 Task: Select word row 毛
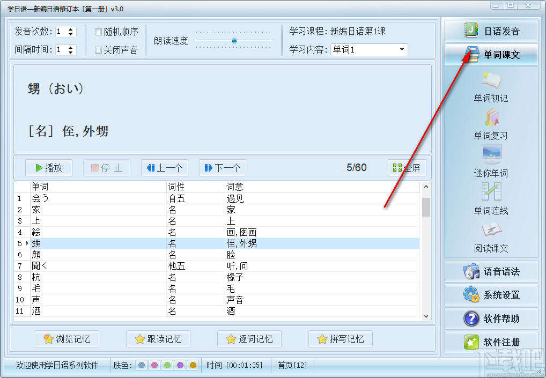[x=217, y=288]
